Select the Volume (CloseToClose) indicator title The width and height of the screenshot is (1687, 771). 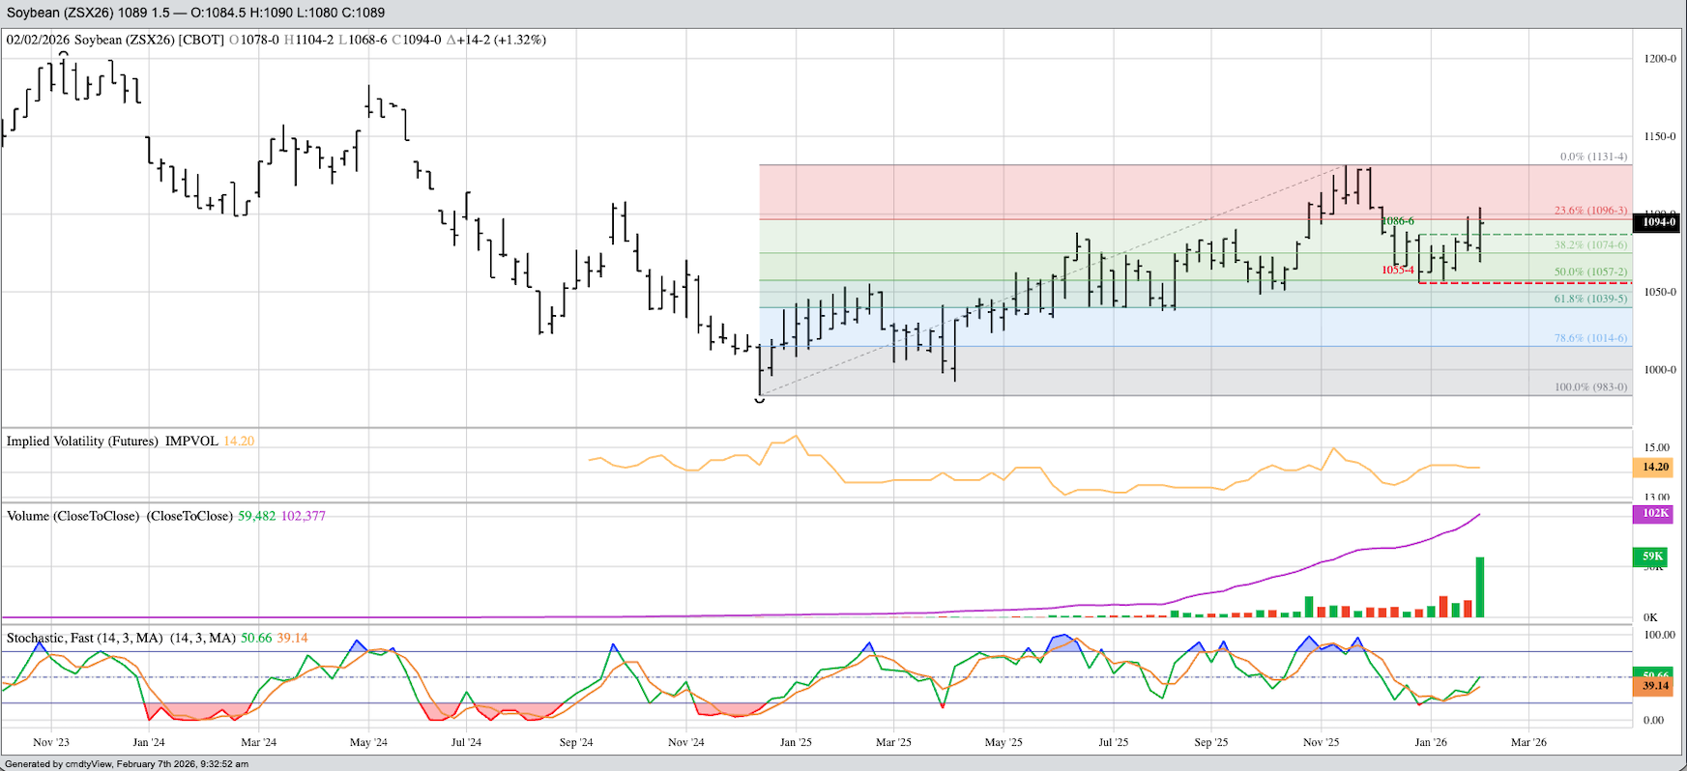pos(75,516)
